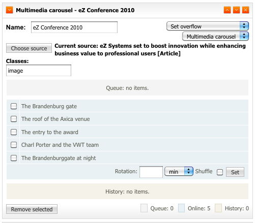Enable the Shuffle checkbox

pyautogui.click(x=220, y=172)
